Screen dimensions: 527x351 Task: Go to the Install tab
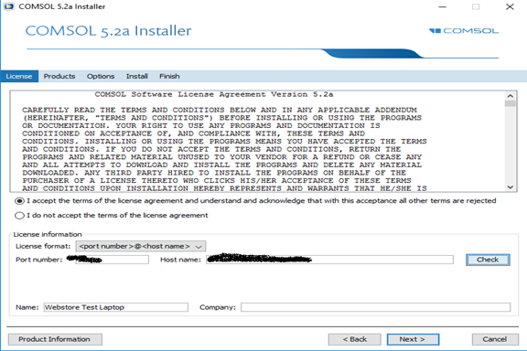click(137, 76)
